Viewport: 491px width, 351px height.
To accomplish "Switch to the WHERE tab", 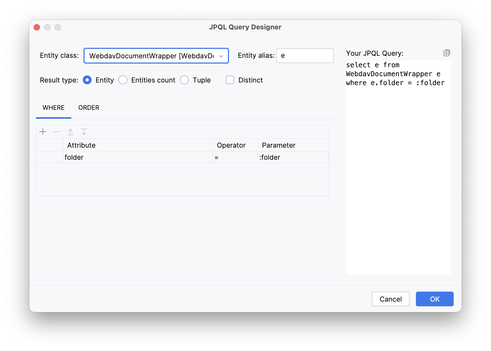I will click(x=53, y=107).
